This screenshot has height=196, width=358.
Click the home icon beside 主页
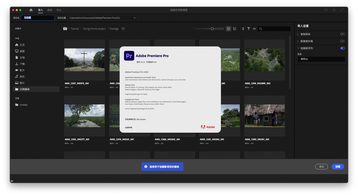(17, 45)
